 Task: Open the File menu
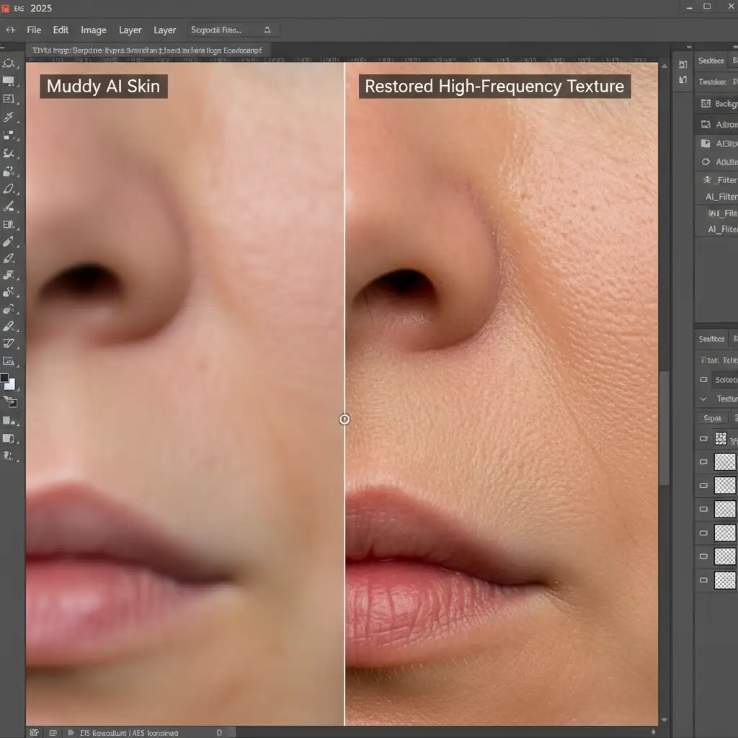click(x=34, y=30)
